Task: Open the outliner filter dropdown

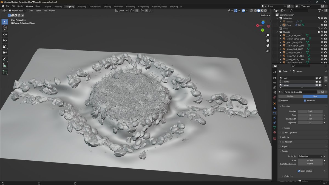Action: tap(320, 11)
